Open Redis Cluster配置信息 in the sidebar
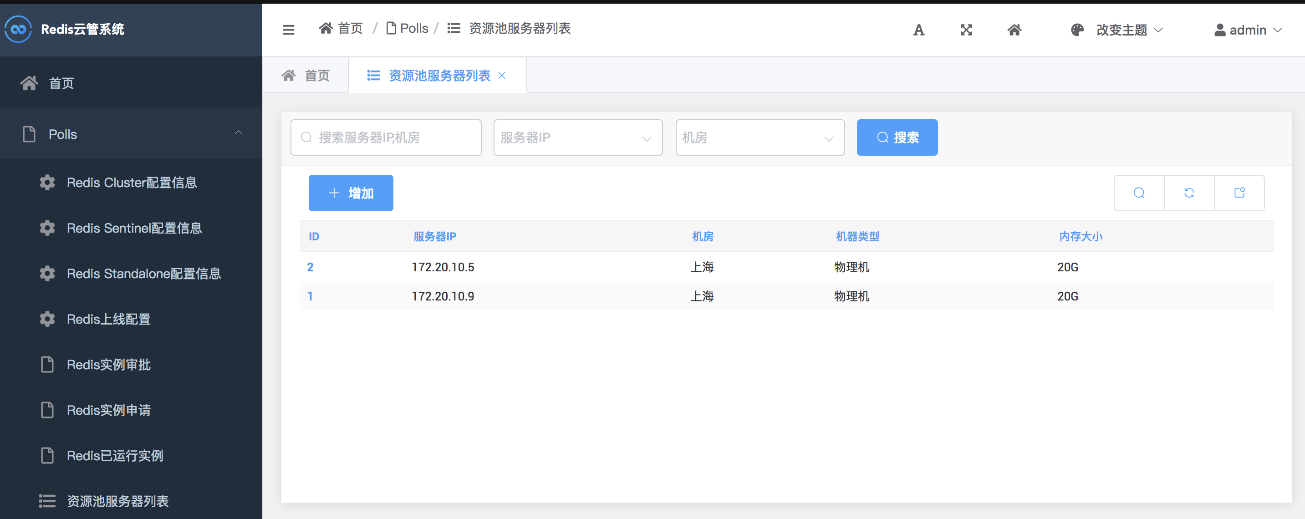Screen dimensions: 1305x519 132,182
